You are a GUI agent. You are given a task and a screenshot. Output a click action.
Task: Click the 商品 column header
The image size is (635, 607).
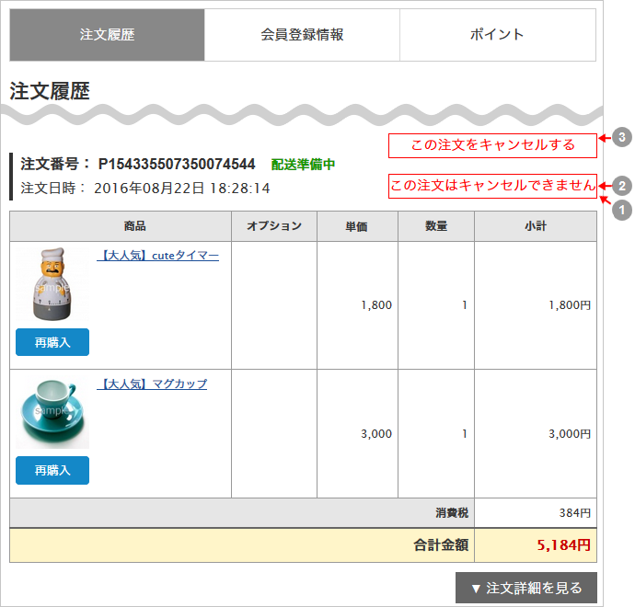pyautogui.click(x=134, y=226)
